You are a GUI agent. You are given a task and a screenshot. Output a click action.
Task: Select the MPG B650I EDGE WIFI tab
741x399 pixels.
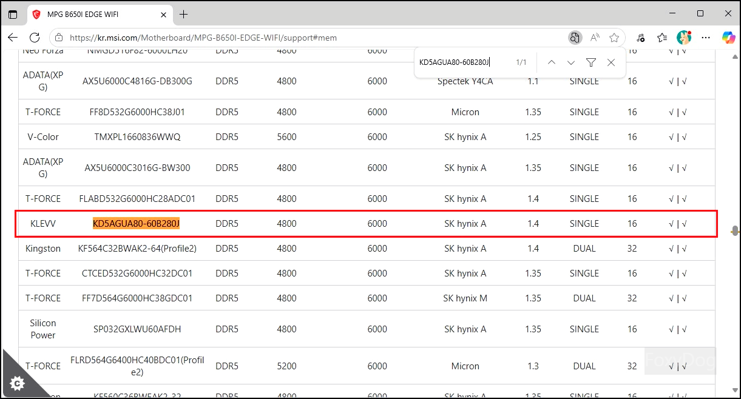100,14
